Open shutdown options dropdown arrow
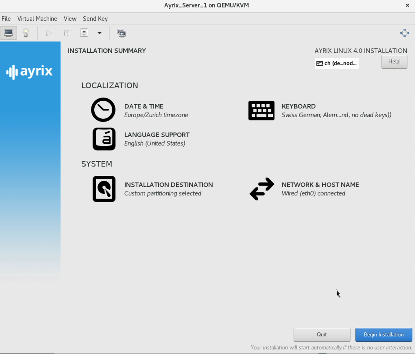The height and width of the screenshot is (354, 415). point(100,33)
